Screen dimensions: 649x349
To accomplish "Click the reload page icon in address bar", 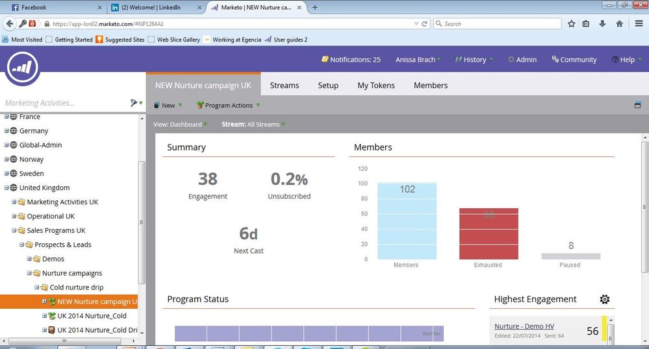I will [424, 24].
